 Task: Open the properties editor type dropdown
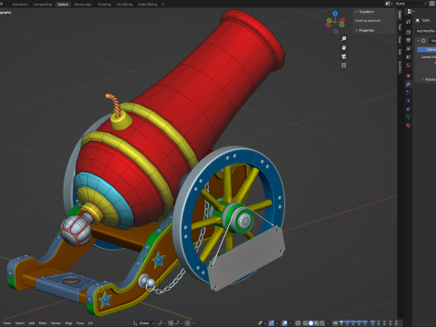point(411,12)
